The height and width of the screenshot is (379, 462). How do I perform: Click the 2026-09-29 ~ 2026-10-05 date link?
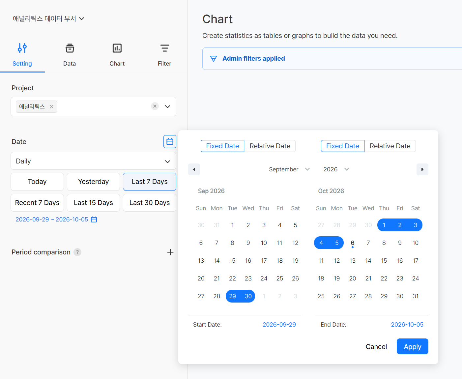52,219
